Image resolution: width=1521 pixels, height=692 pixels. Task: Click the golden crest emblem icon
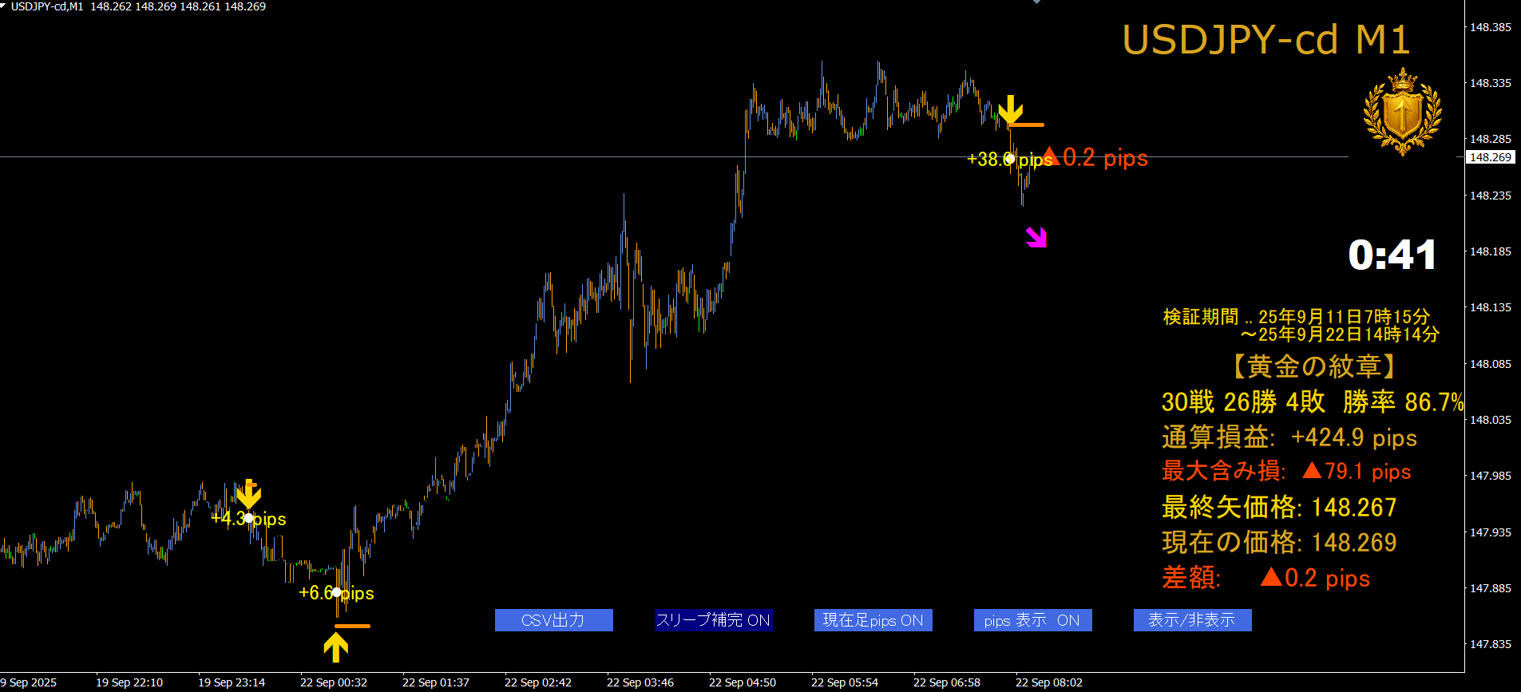coord(1402,112)
